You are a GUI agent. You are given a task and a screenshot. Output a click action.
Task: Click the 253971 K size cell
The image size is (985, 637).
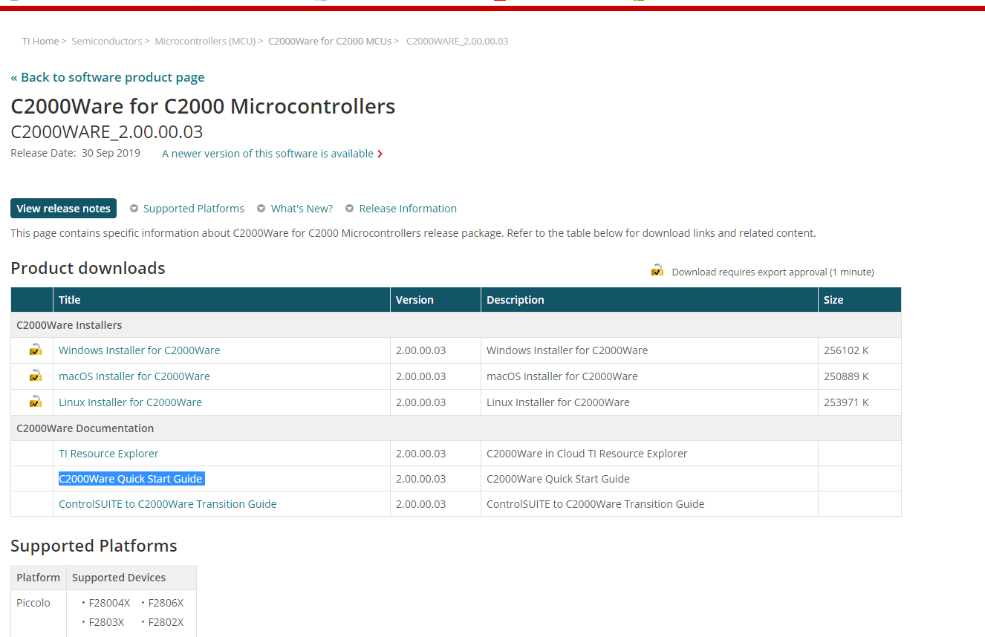(x=859, y=402)
